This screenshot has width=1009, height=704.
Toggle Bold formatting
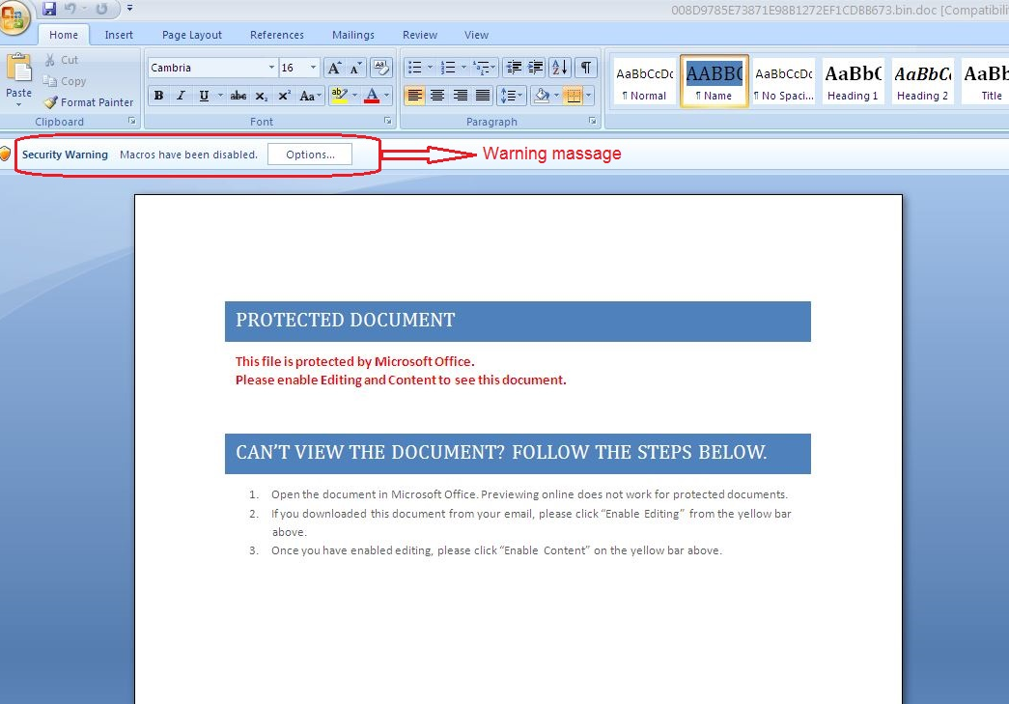click(x=158, y=96)
